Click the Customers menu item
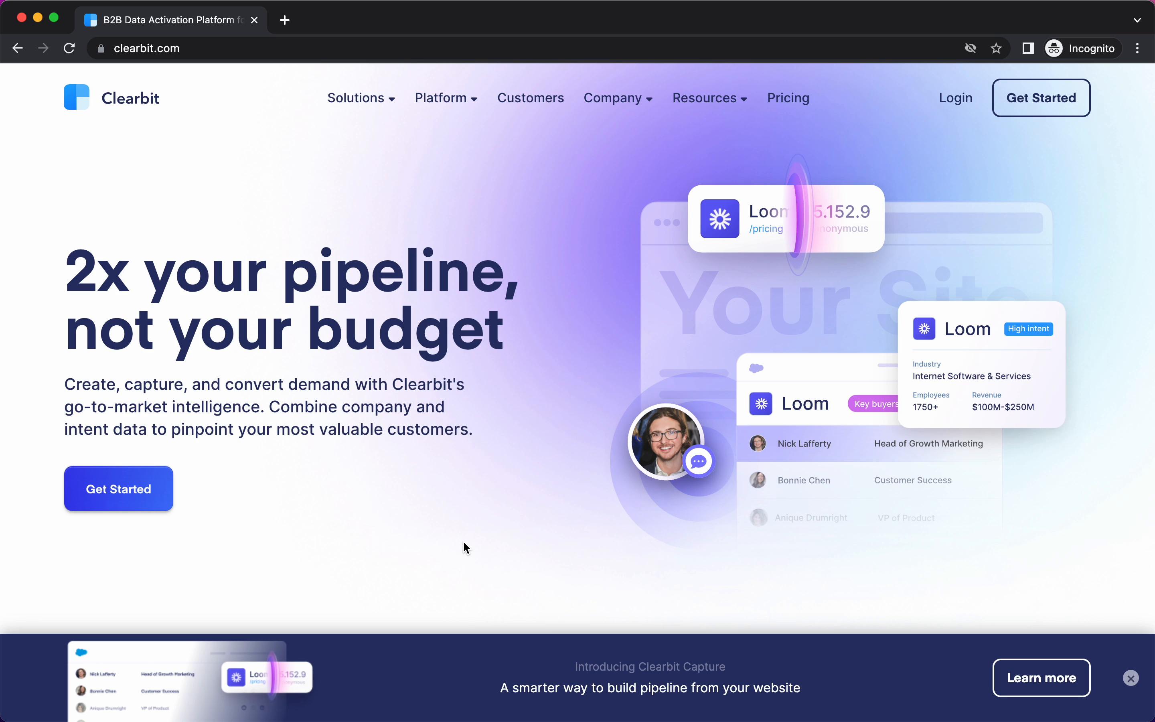 pyautogui.click(x=531, y=97)
